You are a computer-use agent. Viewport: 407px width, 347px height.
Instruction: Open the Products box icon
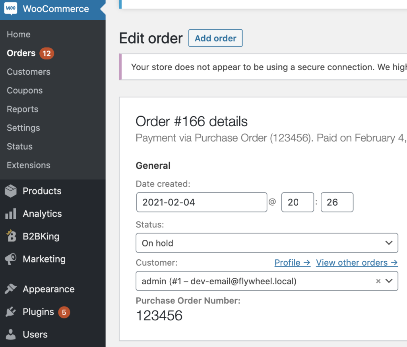(x=11, y=191)
